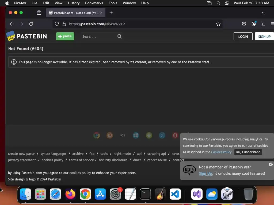Open Launchpad from the Dock

click(x=40, y=194)
